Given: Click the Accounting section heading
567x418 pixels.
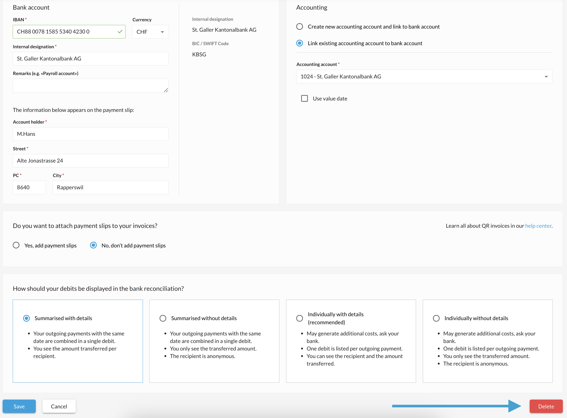Looking at the screenshot, I should (312, 8).
